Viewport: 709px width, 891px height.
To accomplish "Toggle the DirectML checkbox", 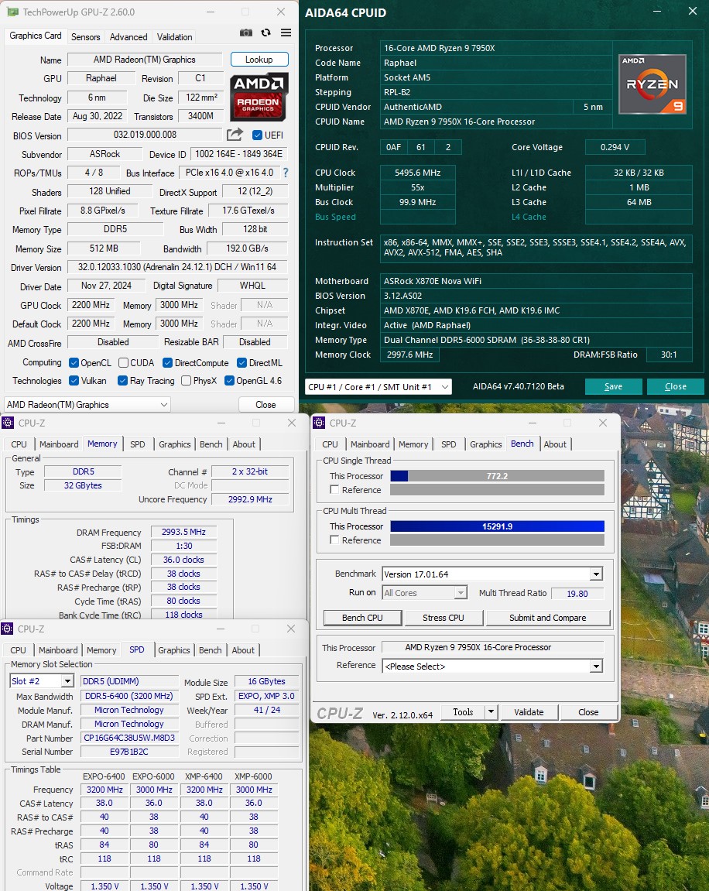I will 242,363.
